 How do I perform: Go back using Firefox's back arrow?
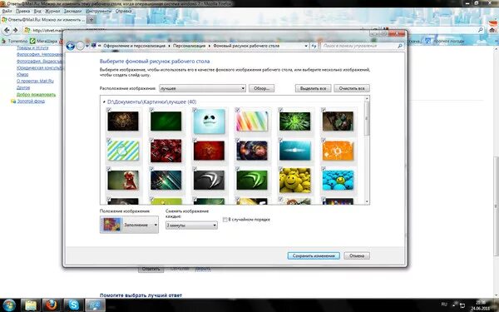tap(7, 30)
